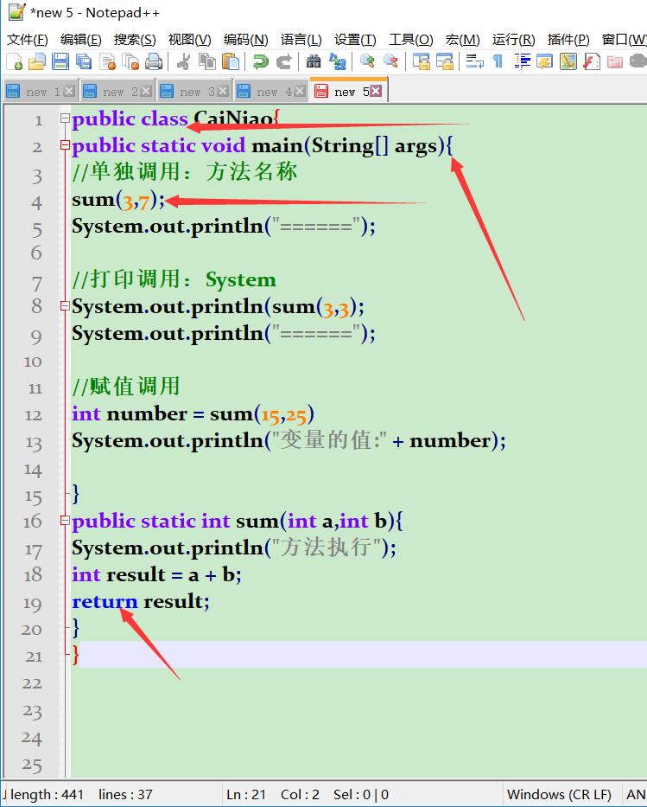Click the Windows (CR LF) status field

(559, 795)
